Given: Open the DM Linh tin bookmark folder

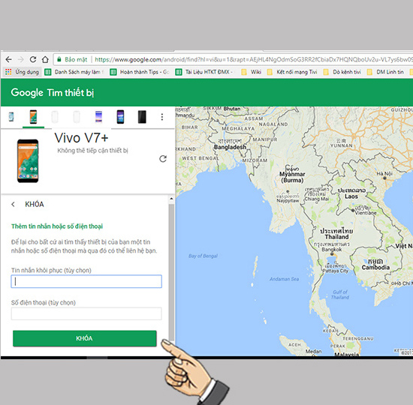Looking at the screenshot, I should (385, 72).
